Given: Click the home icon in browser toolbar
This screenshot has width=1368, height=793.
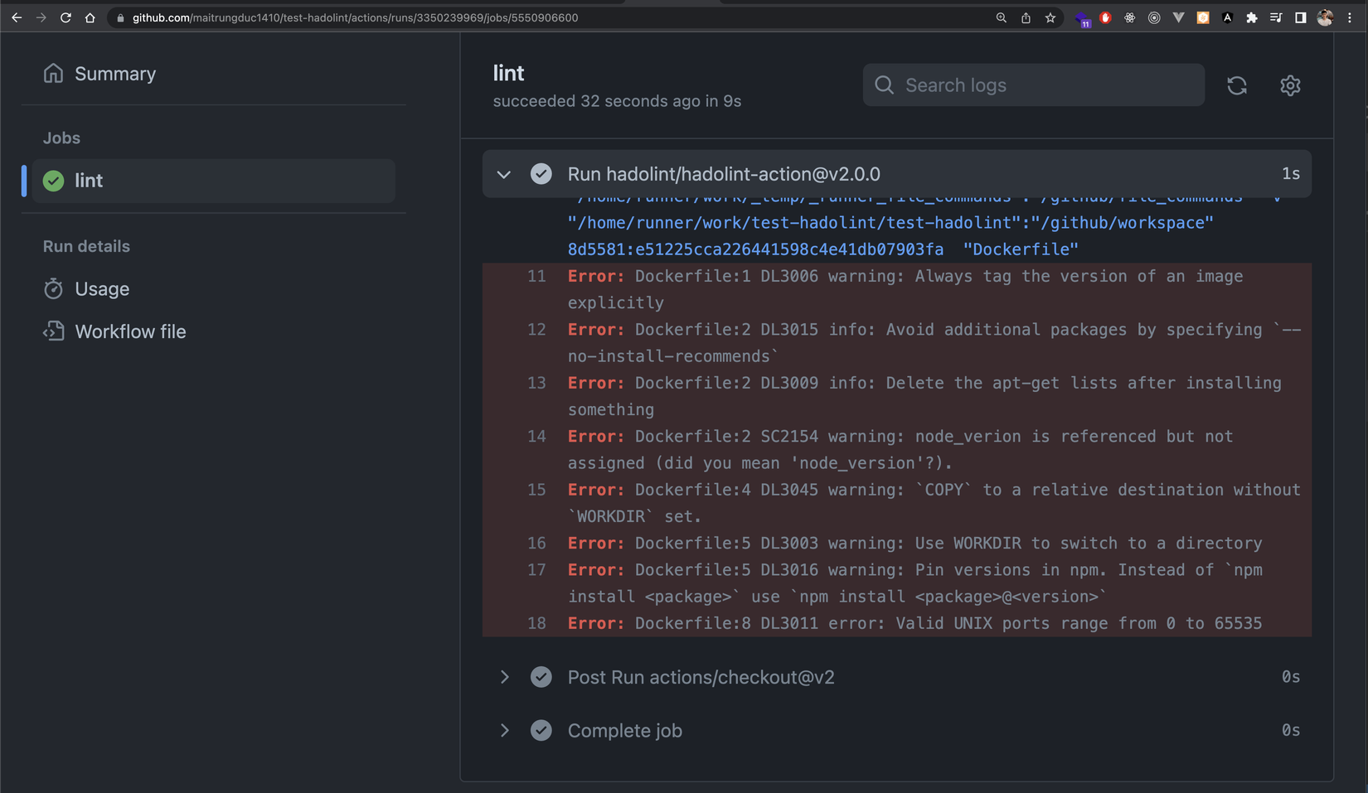Looking at the screenshot, I should [91, 17].
